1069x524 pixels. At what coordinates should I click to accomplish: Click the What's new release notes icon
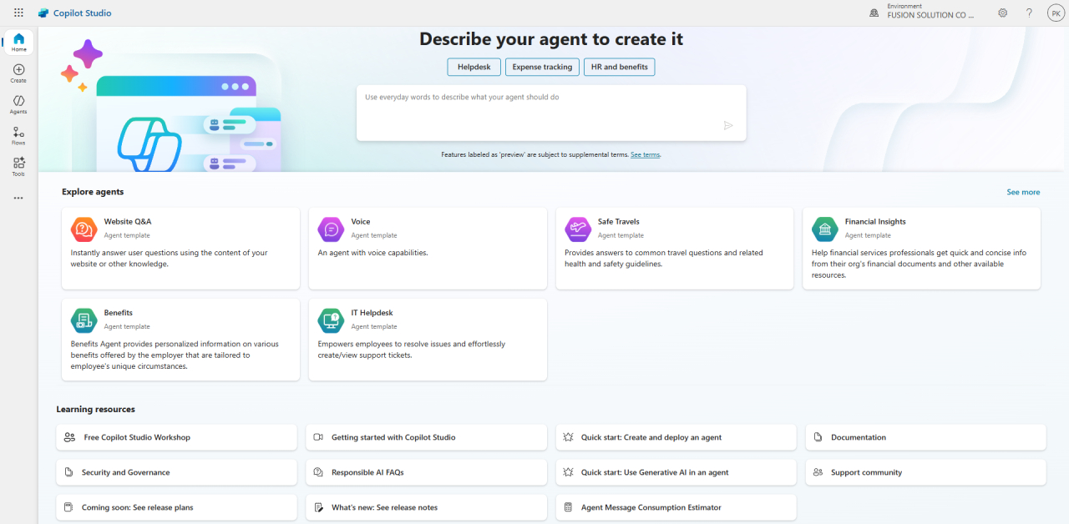tap(318, 507)
